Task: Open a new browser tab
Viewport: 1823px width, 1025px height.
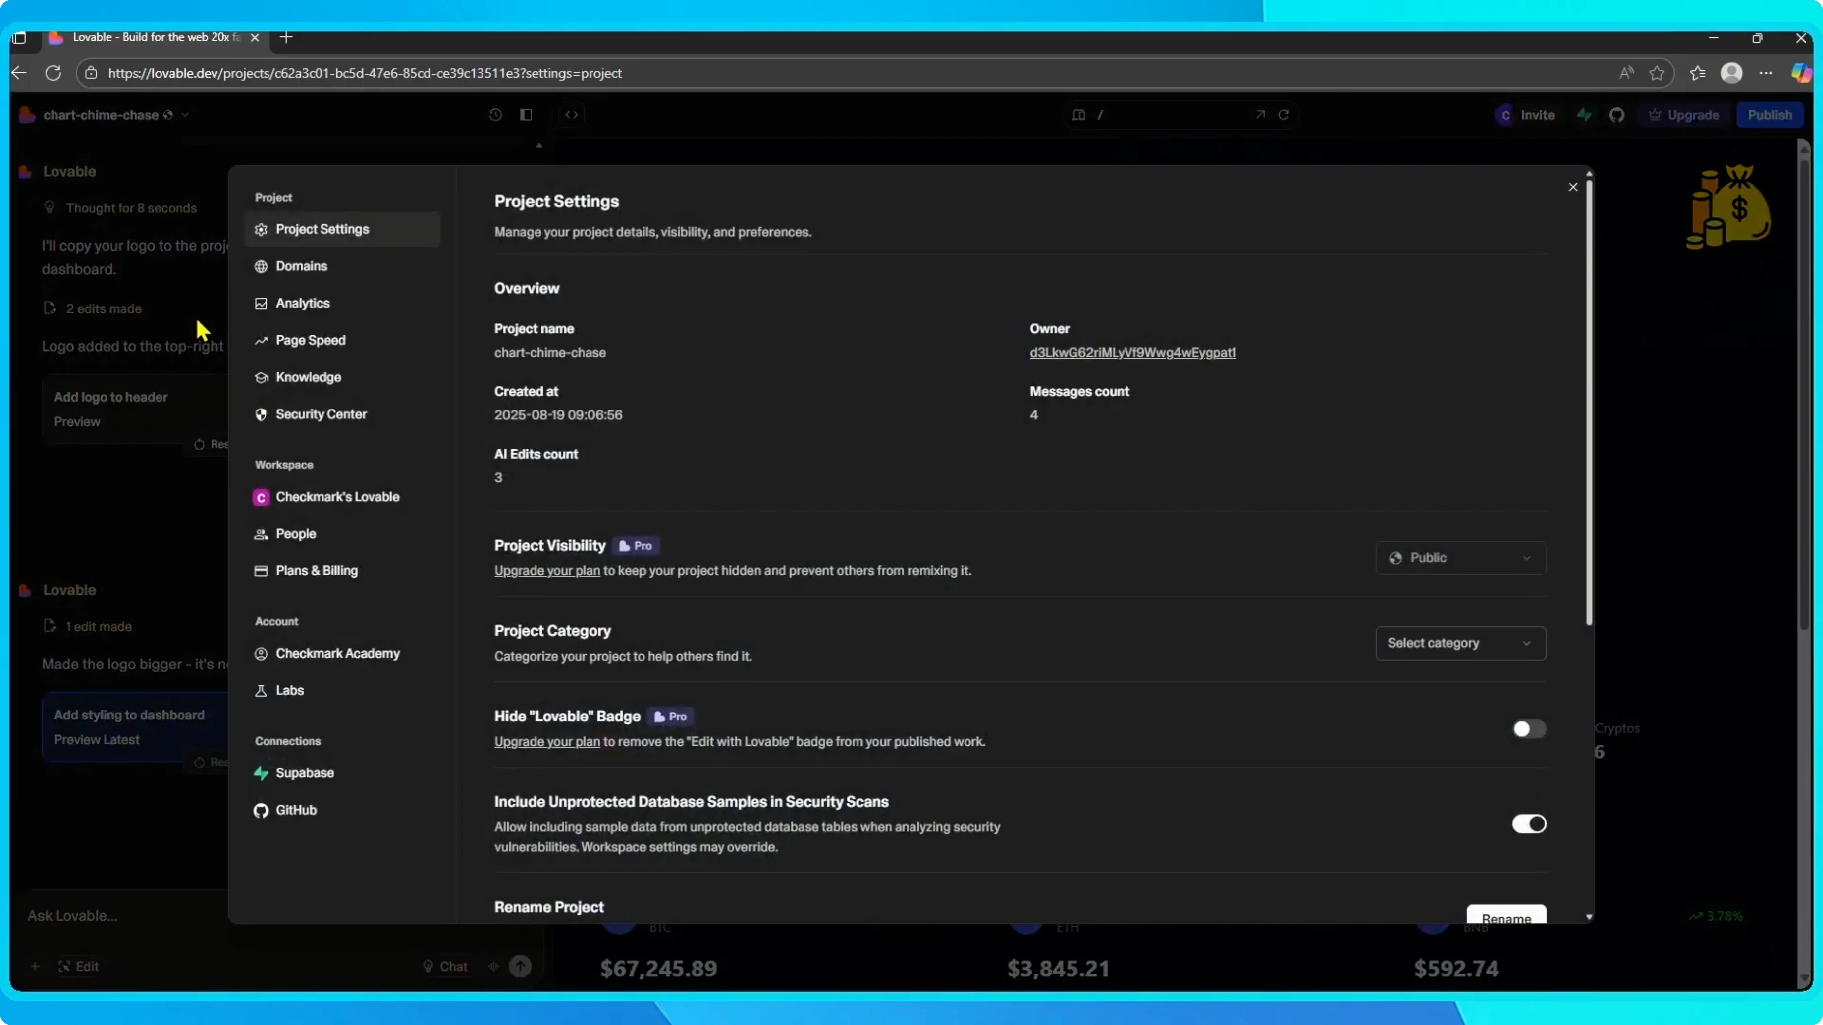Action: click(287, 38)
